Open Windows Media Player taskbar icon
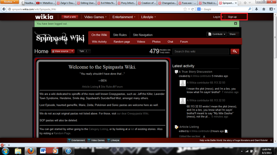The image size is (277, 155). pyautogui.click(x=55, y=151)
